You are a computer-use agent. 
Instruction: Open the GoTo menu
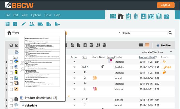48,15
